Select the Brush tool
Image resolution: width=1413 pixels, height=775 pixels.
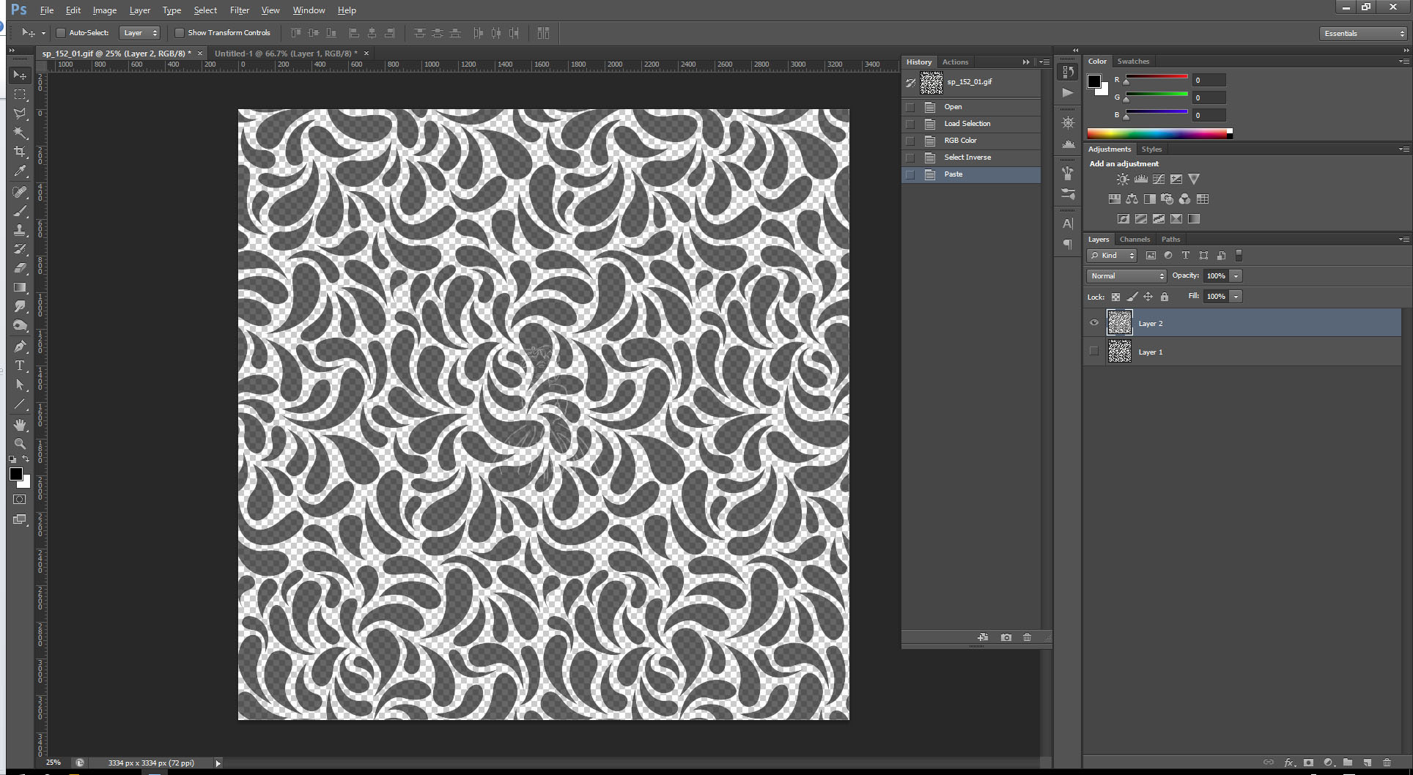coord(20,211)
